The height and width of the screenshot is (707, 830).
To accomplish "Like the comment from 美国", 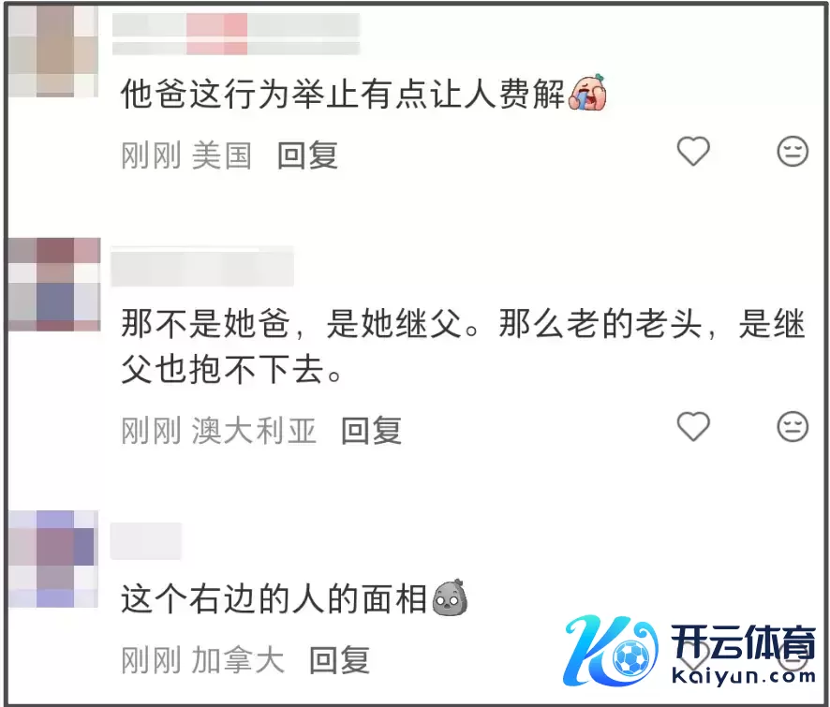I will pyautogui.click(x=693, y=152).
